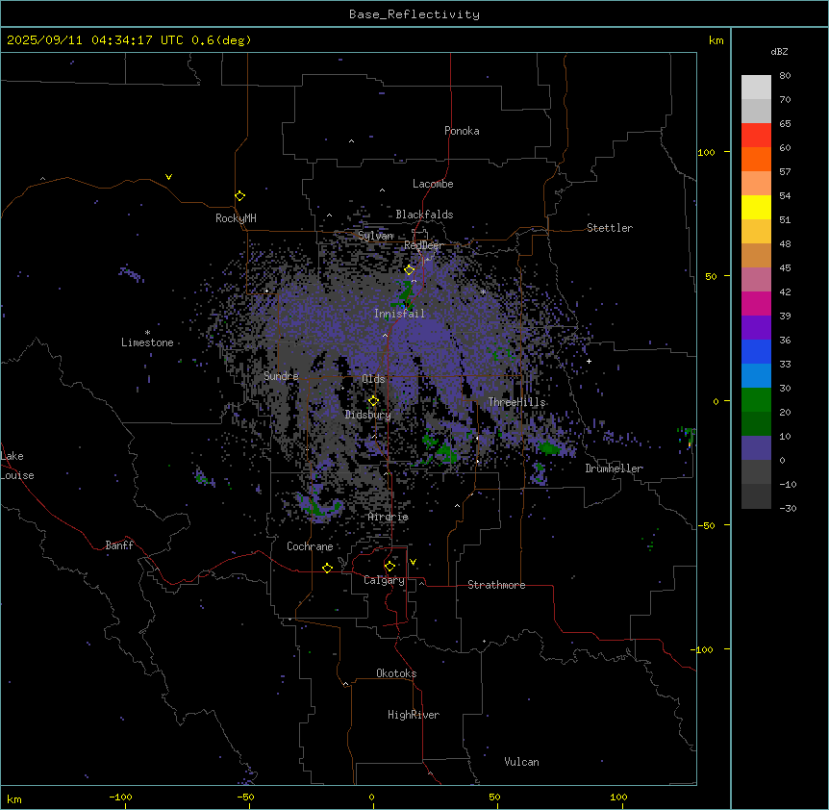Click the -30 value in the dBZ legend

coord(788,508)
